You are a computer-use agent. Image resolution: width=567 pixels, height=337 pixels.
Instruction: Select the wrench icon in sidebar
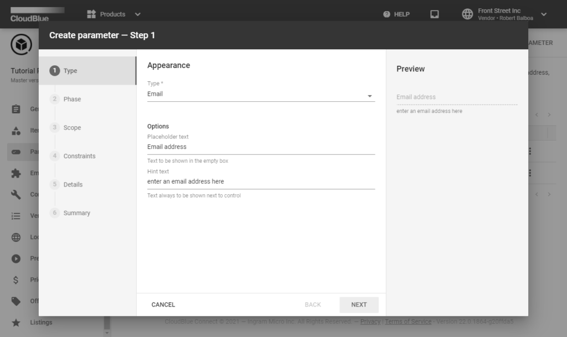coord(16,194)
